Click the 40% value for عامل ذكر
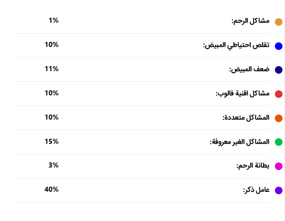The height and width of the screenshot is (221, 285). click(x=52, y=189)
